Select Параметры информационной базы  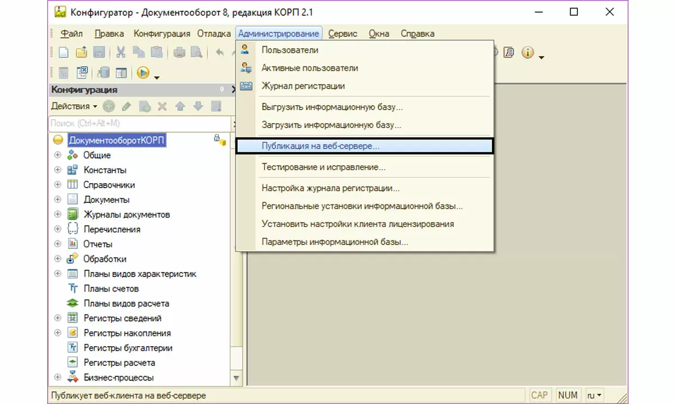point(365,242)
